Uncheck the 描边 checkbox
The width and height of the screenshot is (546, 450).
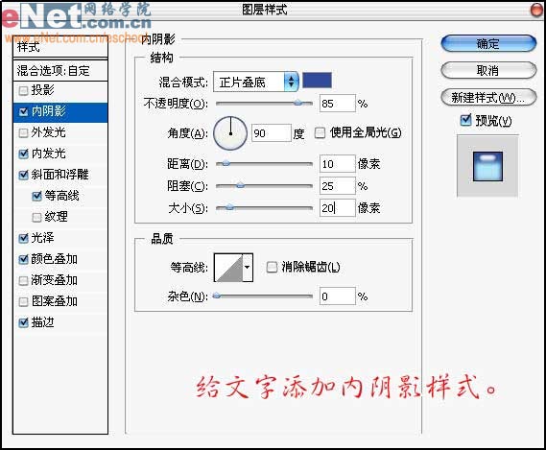(23, 323)
